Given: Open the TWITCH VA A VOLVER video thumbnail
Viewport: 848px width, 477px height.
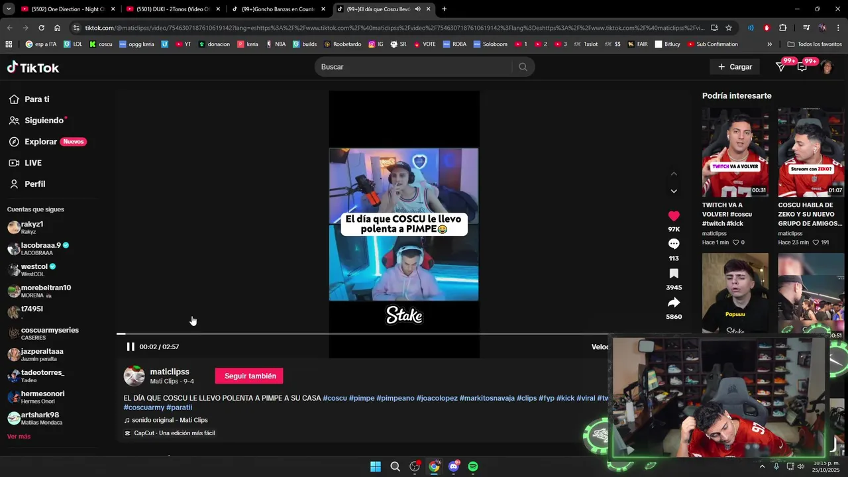Looking at the screenshot, I should pos(735,152).
